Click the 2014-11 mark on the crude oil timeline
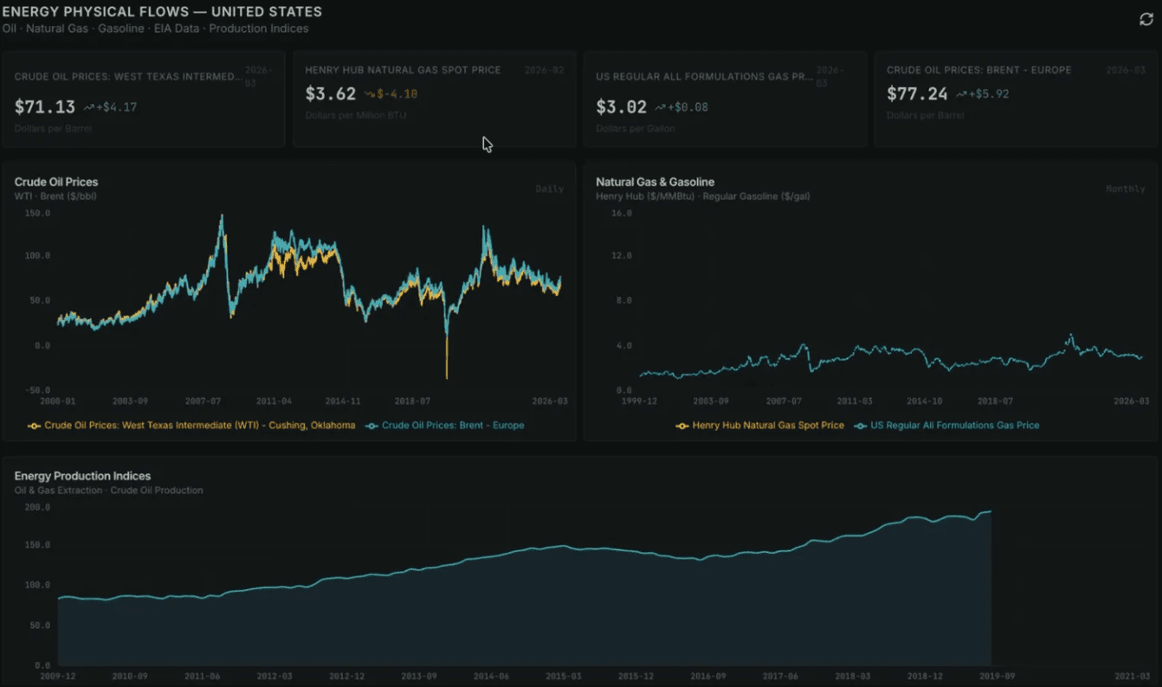The width and height of the screenshot is (1162, 687). pyautogui.click(x=343, y=401)
